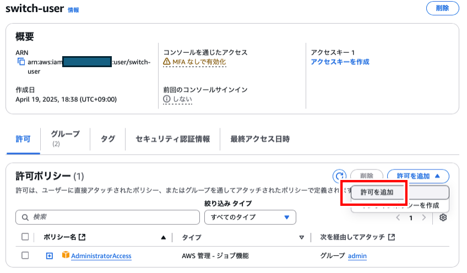The width and height of the screenshot is (467, 273).
Task: Select 許可を追加 in the dropdown menu
Action: pos(377,192)
